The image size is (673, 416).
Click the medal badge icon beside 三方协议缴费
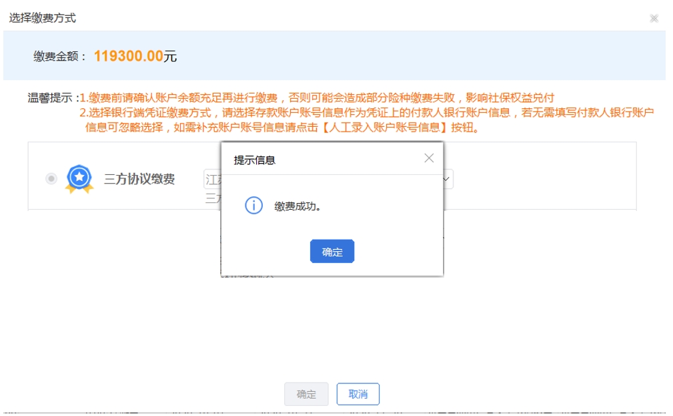(79, 179)
